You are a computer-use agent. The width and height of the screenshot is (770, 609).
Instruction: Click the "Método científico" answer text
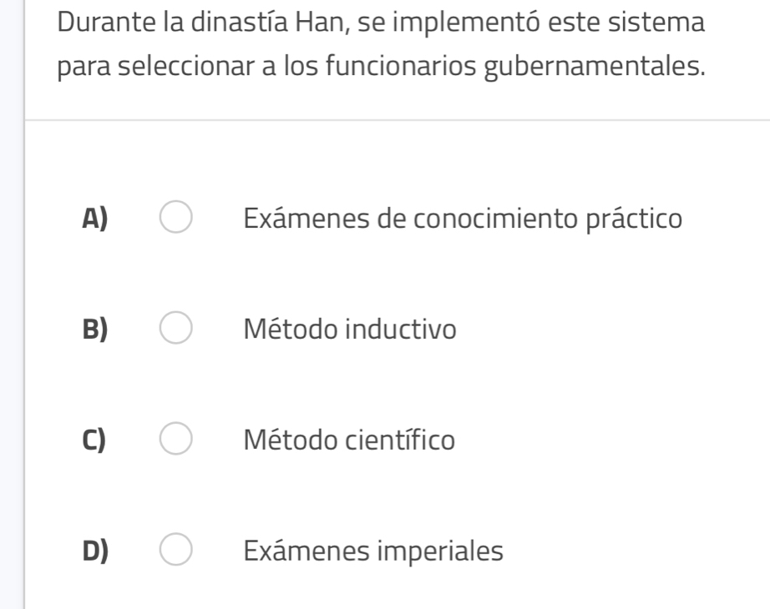(x=349, y=440)
